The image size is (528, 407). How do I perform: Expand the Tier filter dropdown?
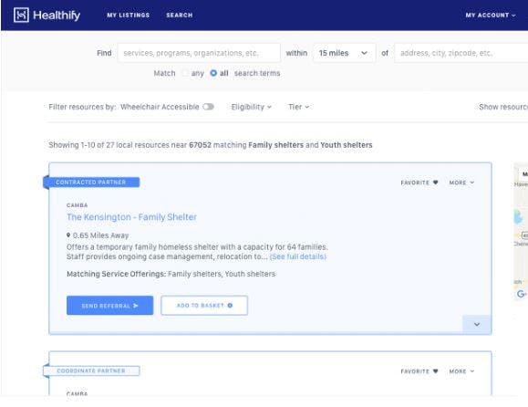[x=298, y=107]
